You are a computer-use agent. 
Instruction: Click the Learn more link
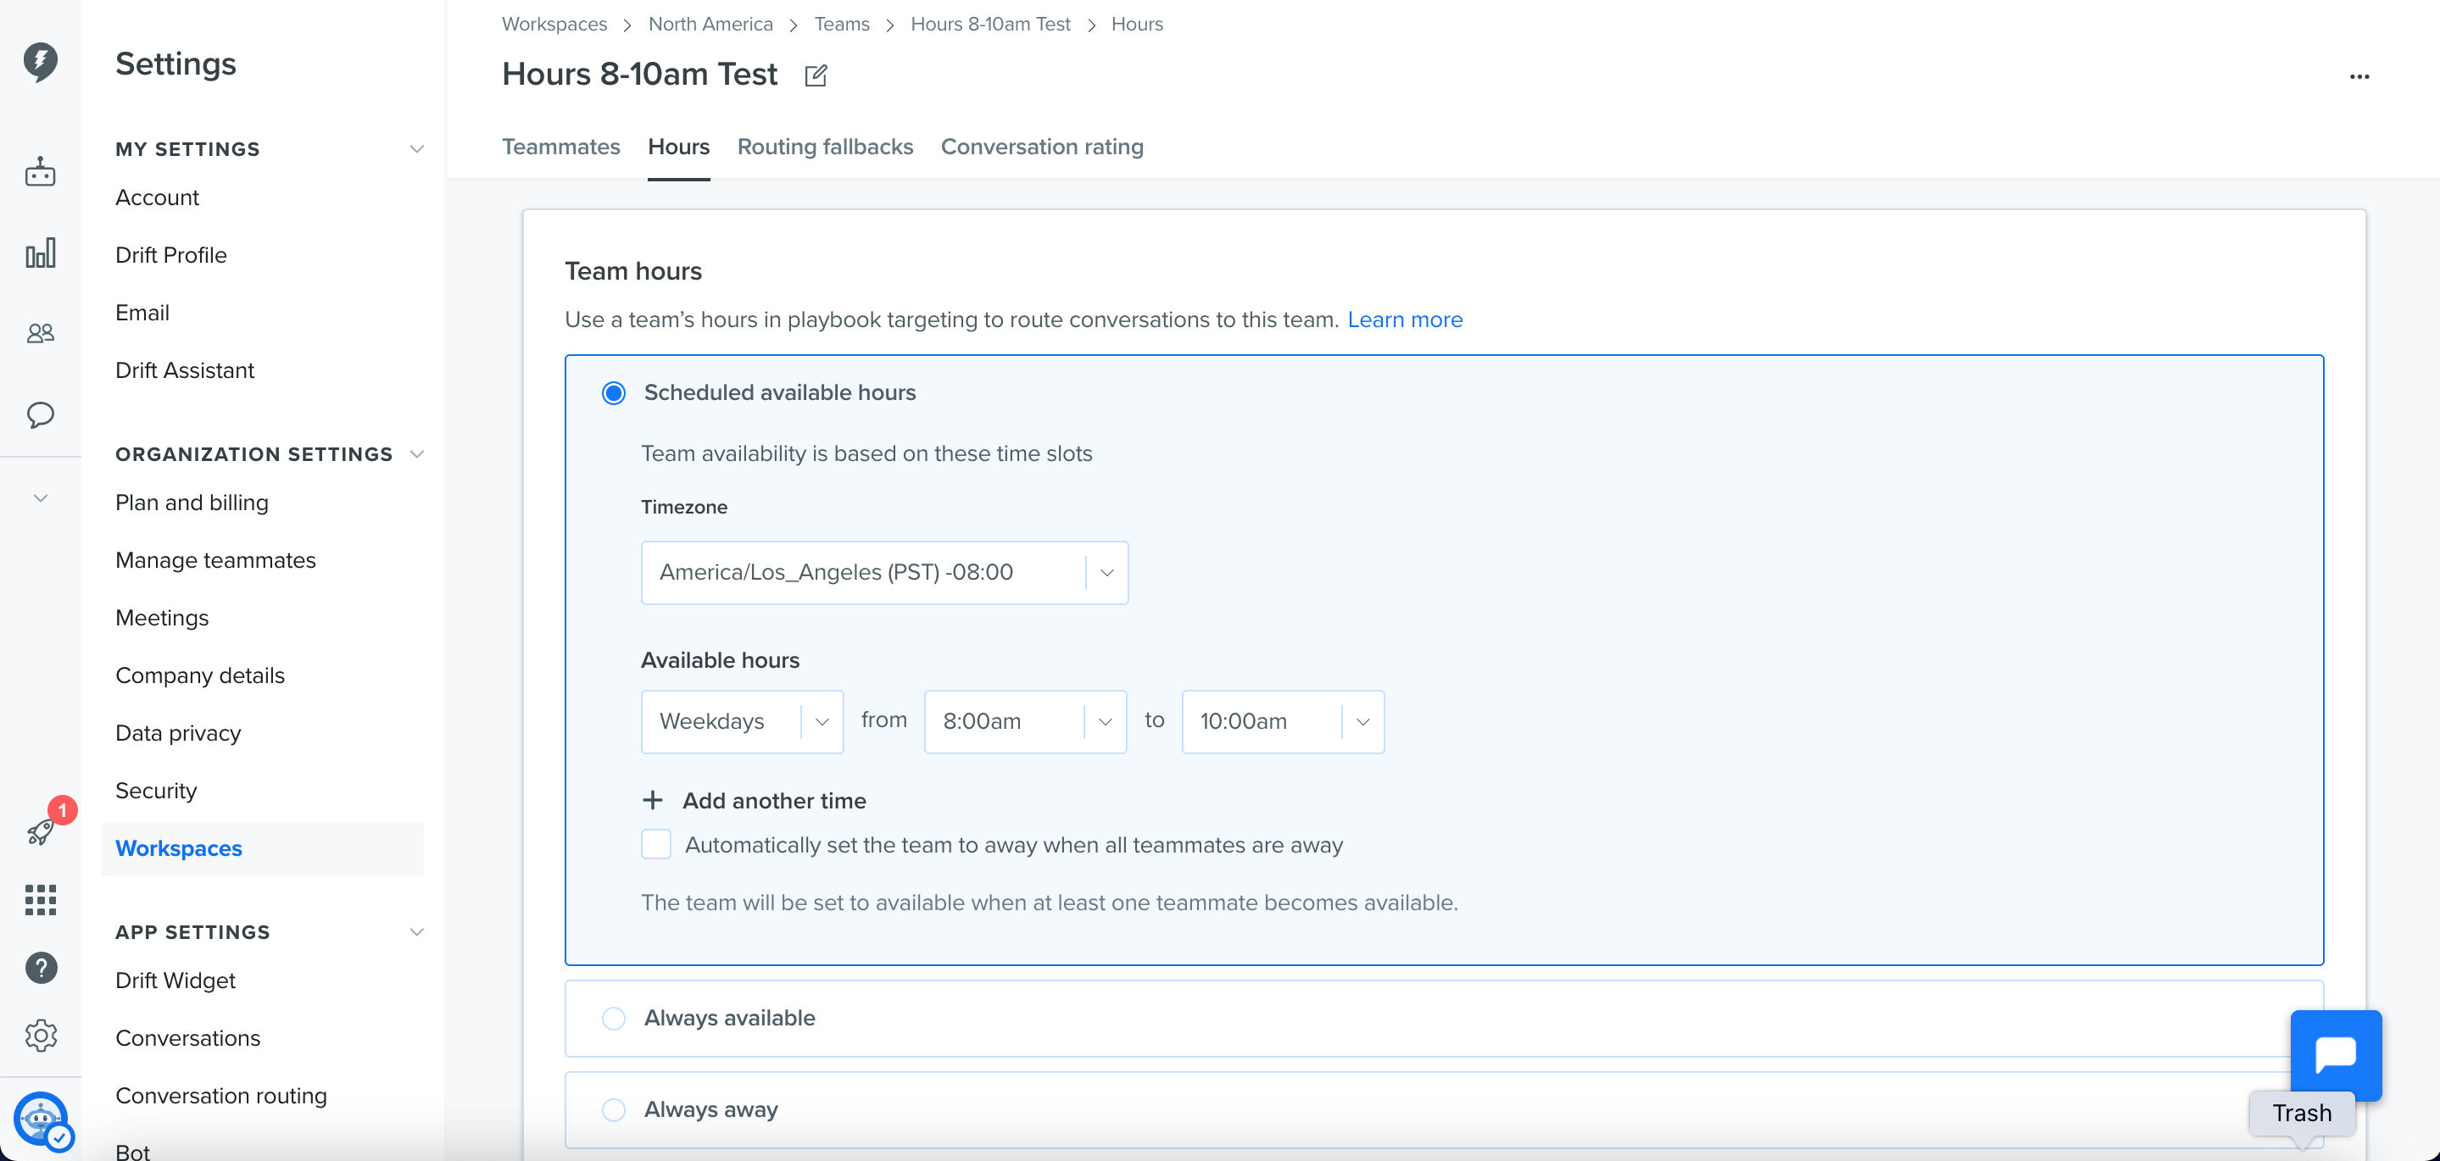coord(1405,320)
